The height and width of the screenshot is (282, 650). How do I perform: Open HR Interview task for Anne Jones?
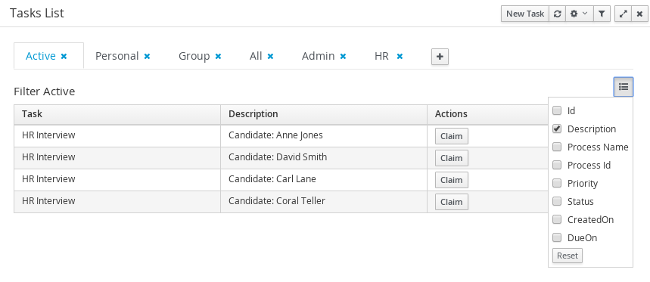(48, 135)
